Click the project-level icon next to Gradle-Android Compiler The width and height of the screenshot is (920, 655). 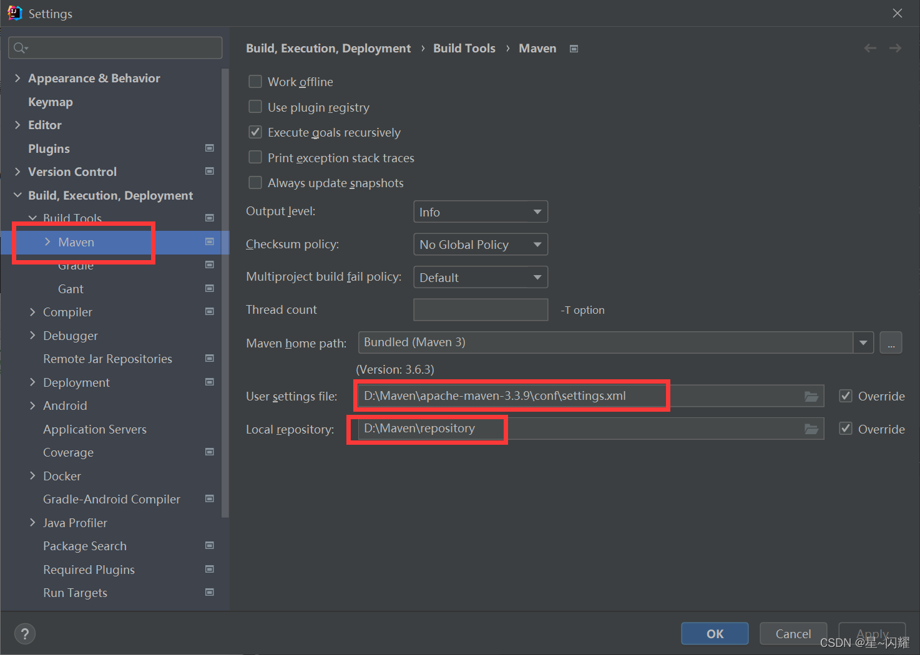click(x=210, y=498)
